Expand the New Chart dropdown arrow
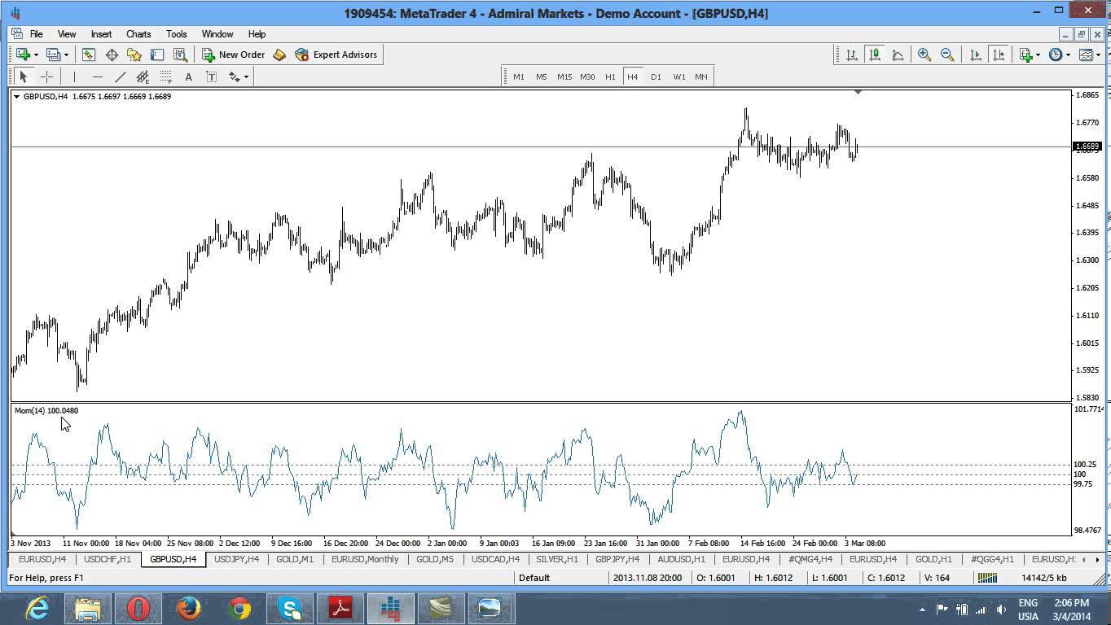This screenshot has height=625, width=1111. pyautogui.click(x=36, y=55)
